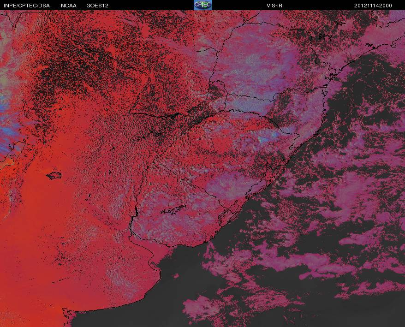The width and height of the screenshot is (405, 327).
Task: Click the INPE/CPTEC/DSA header text
Action: (26, 6)
